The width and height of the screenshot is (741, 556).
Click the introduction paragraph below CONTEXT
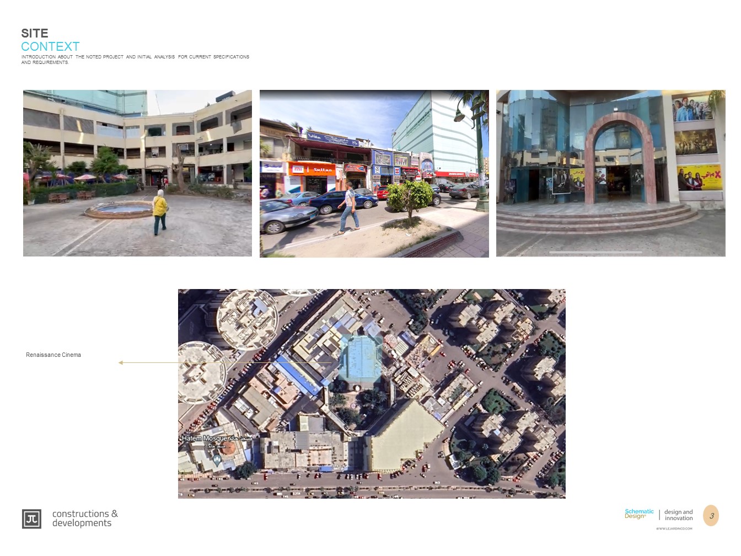[135, 59]
